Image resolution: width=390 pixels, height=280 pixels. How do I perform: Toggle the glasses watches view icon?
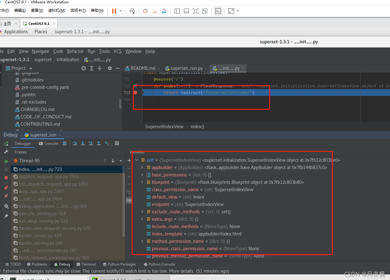(129, 200)
